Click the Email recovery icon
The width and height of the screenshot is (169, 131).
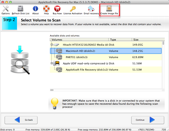point(91,8)
